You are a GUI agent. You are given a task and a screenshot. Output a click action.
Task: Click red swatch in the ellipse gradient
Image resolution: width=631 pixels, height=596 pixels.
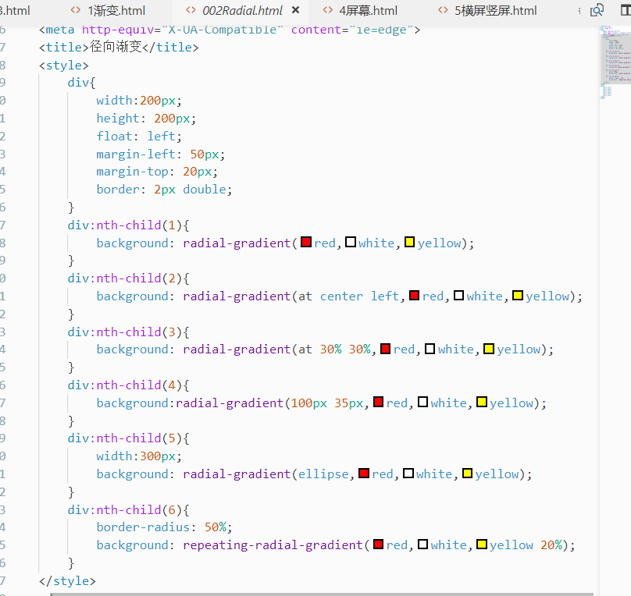(x=364, y=473)
